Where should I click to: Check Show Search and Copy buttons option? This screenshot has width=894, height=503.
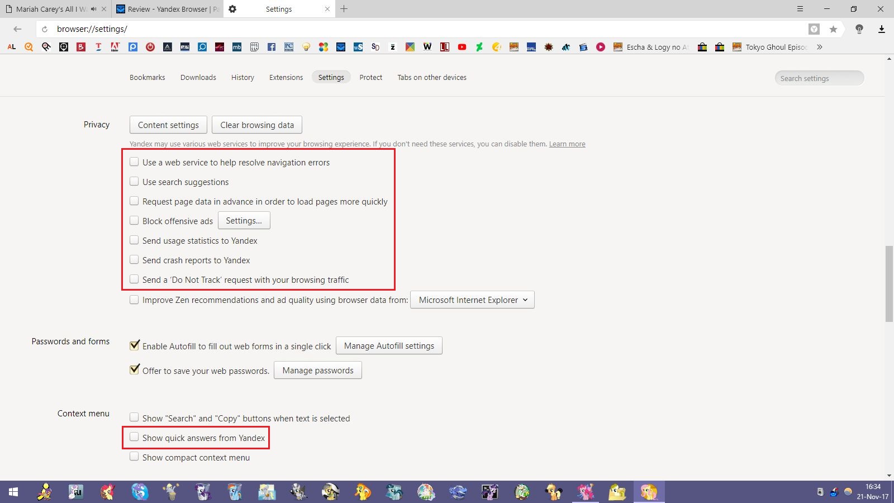(134, 417)
